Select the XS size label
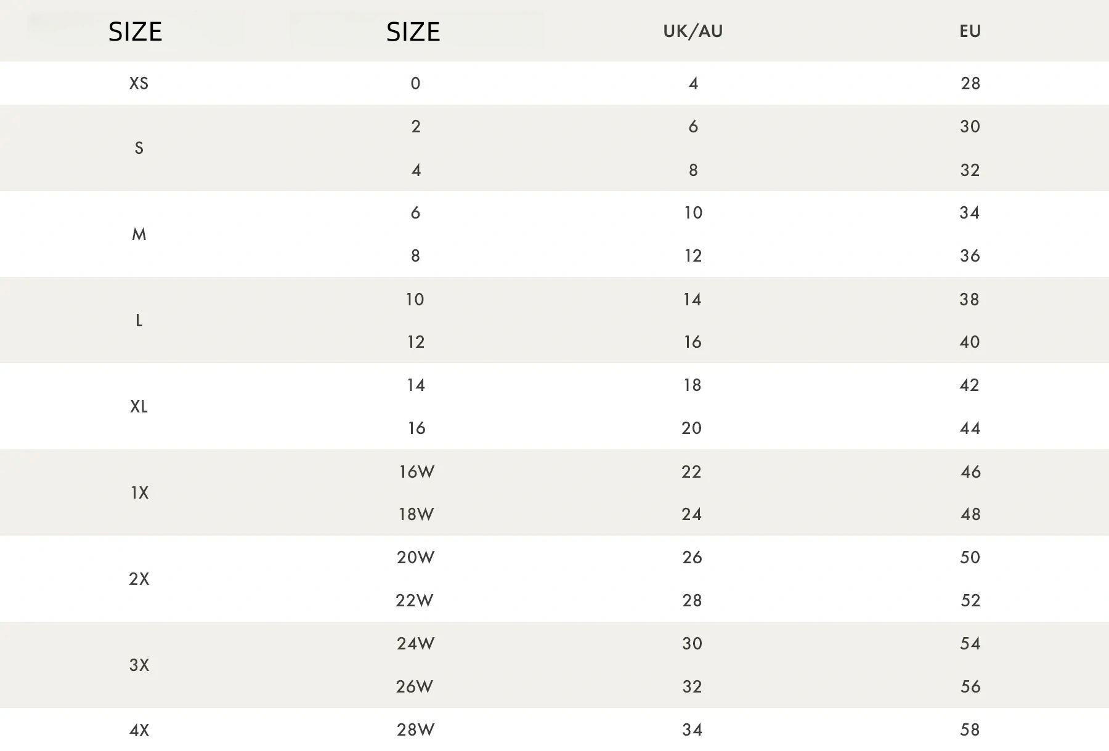This screenshot has width=1109, height=751. point(139,84)
